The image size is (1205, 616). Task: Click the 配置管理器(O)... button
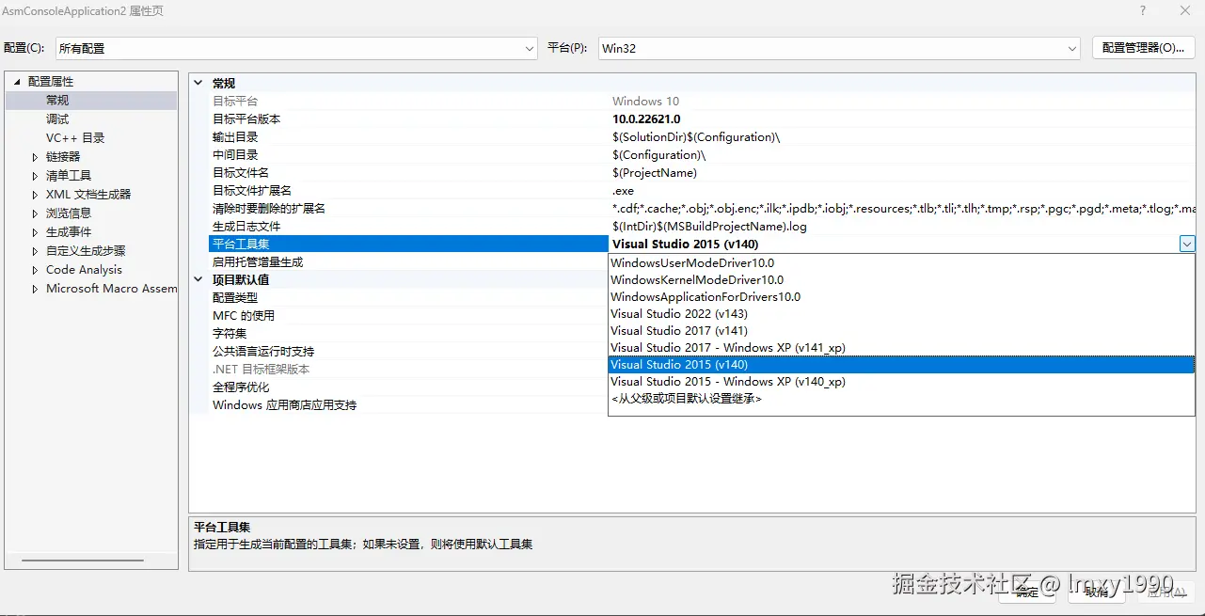coord(1143,48)
